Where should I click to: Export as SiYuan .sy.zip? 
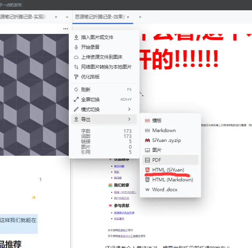pyautogui.click(x=170, y=140)
